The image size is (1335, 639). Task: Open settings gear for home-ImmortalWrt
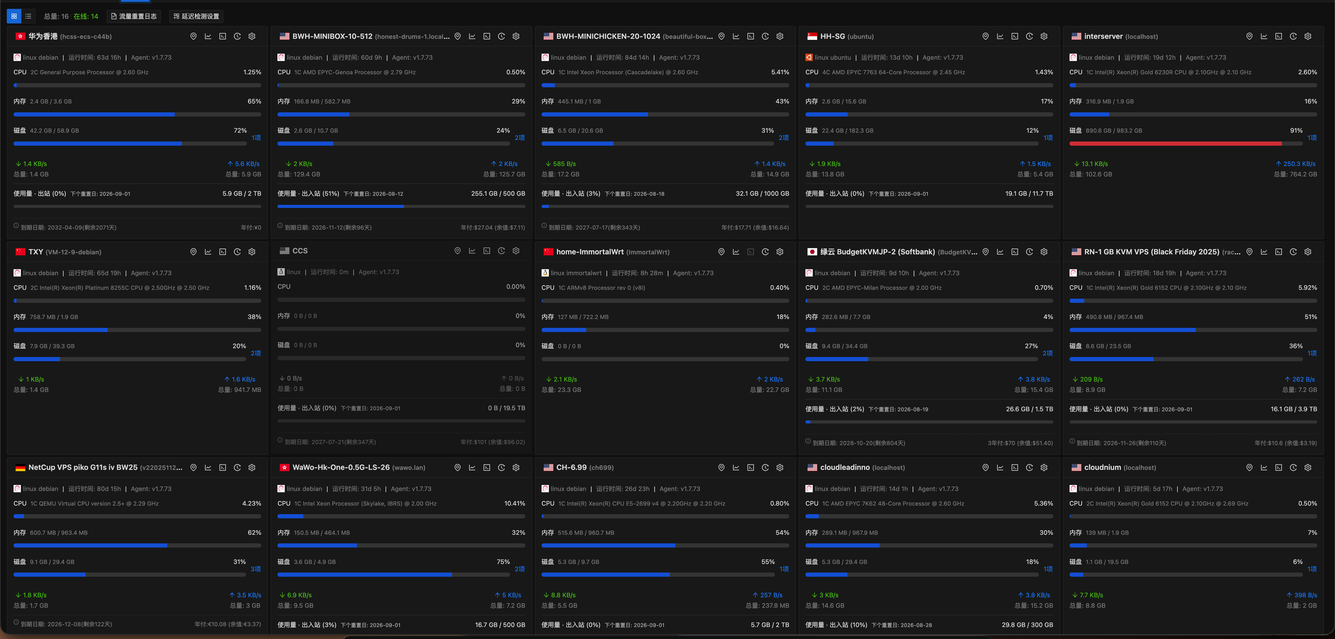tap(780, 252)
